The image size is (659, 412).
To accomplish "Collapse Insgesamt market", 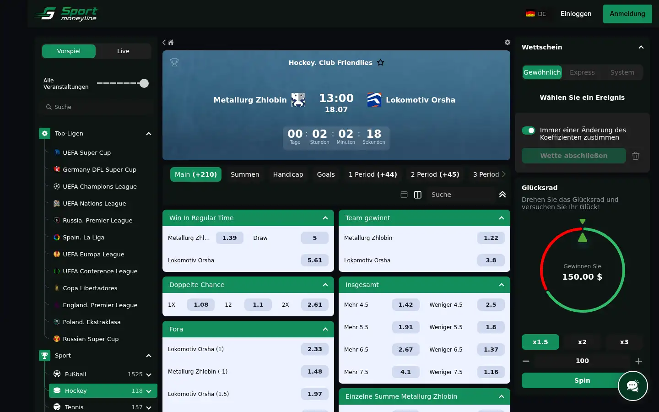I will [x=502, y=285].
